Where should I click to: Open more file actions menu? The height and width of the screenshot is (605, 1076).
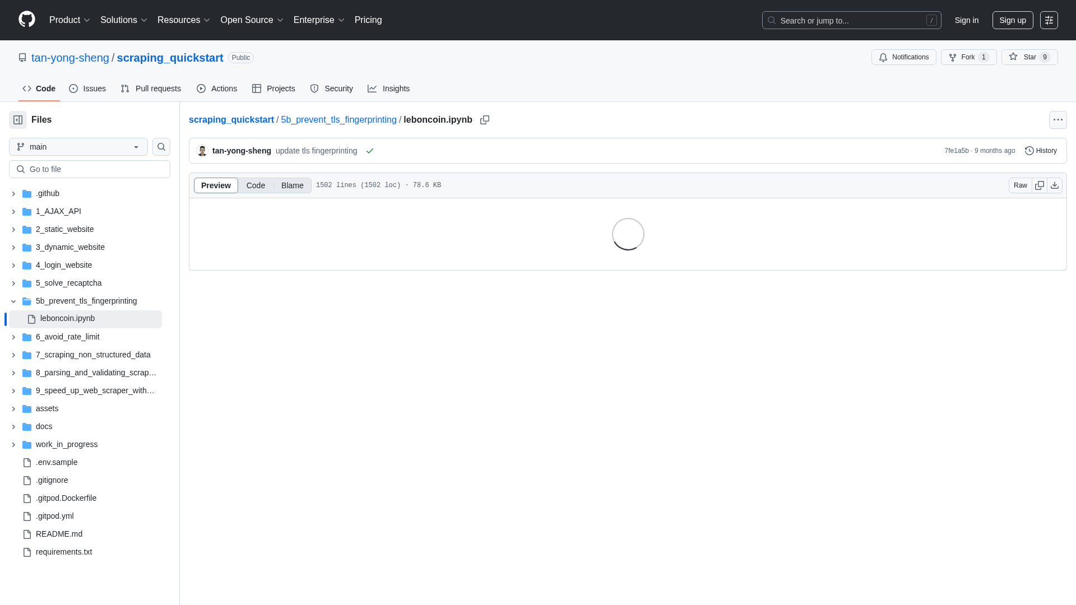pos(1058,120)
